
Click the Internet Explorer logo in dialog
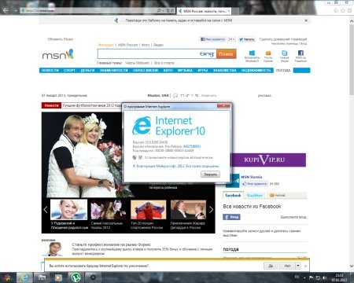coord(142,126)
